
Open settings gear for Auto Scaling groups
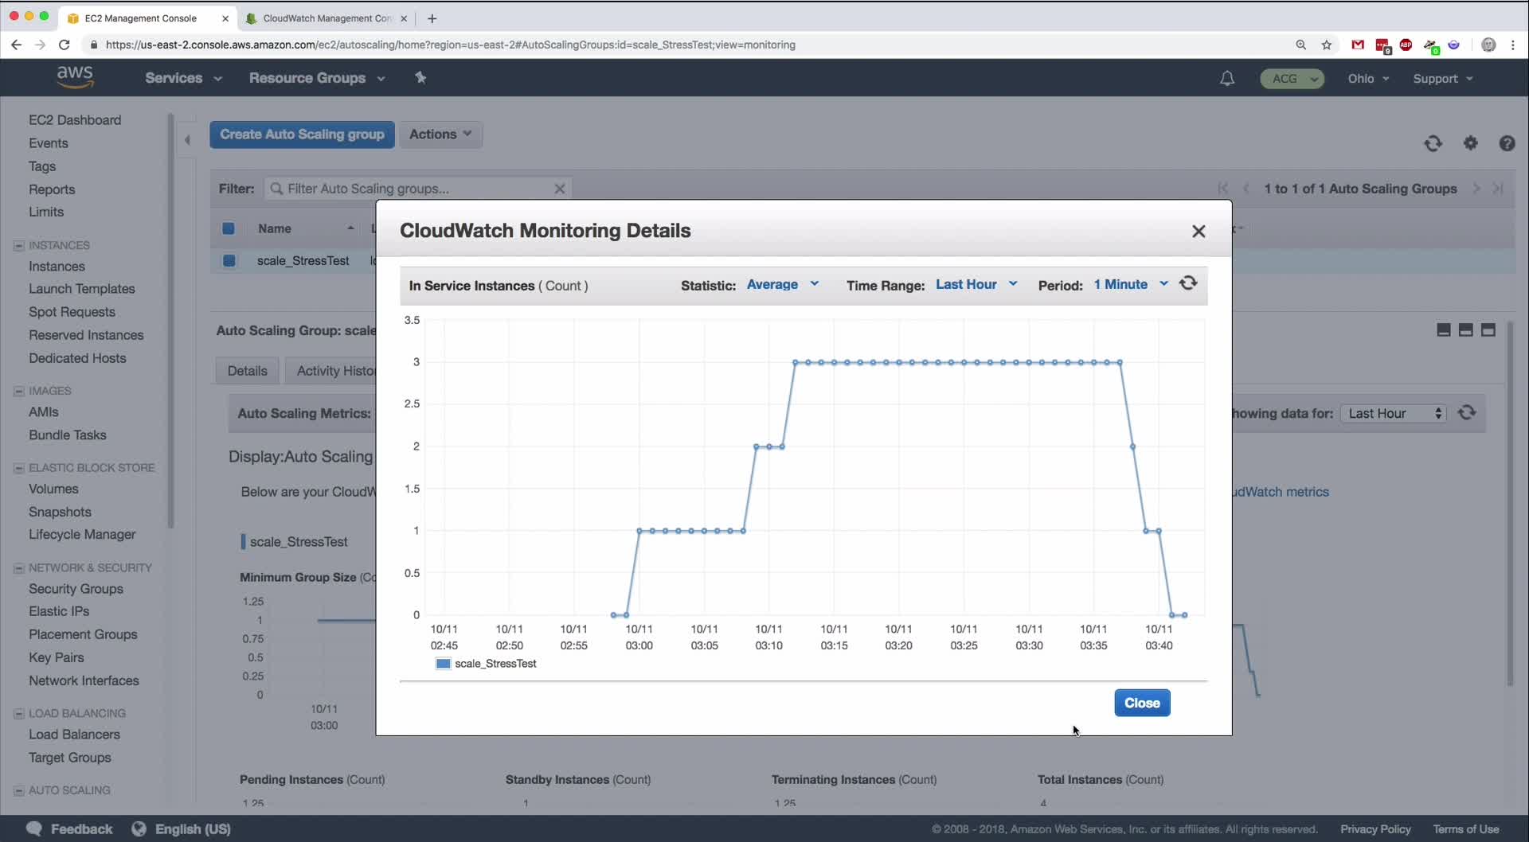(x=1470, y=143)
